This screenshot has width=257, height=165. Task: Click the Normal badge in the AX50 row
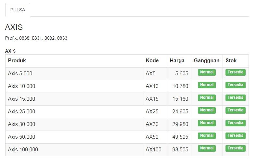[x=207, y=136]
